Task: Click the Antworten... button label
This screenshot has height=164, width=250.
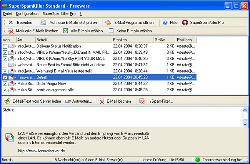Action: pos(82,101)
